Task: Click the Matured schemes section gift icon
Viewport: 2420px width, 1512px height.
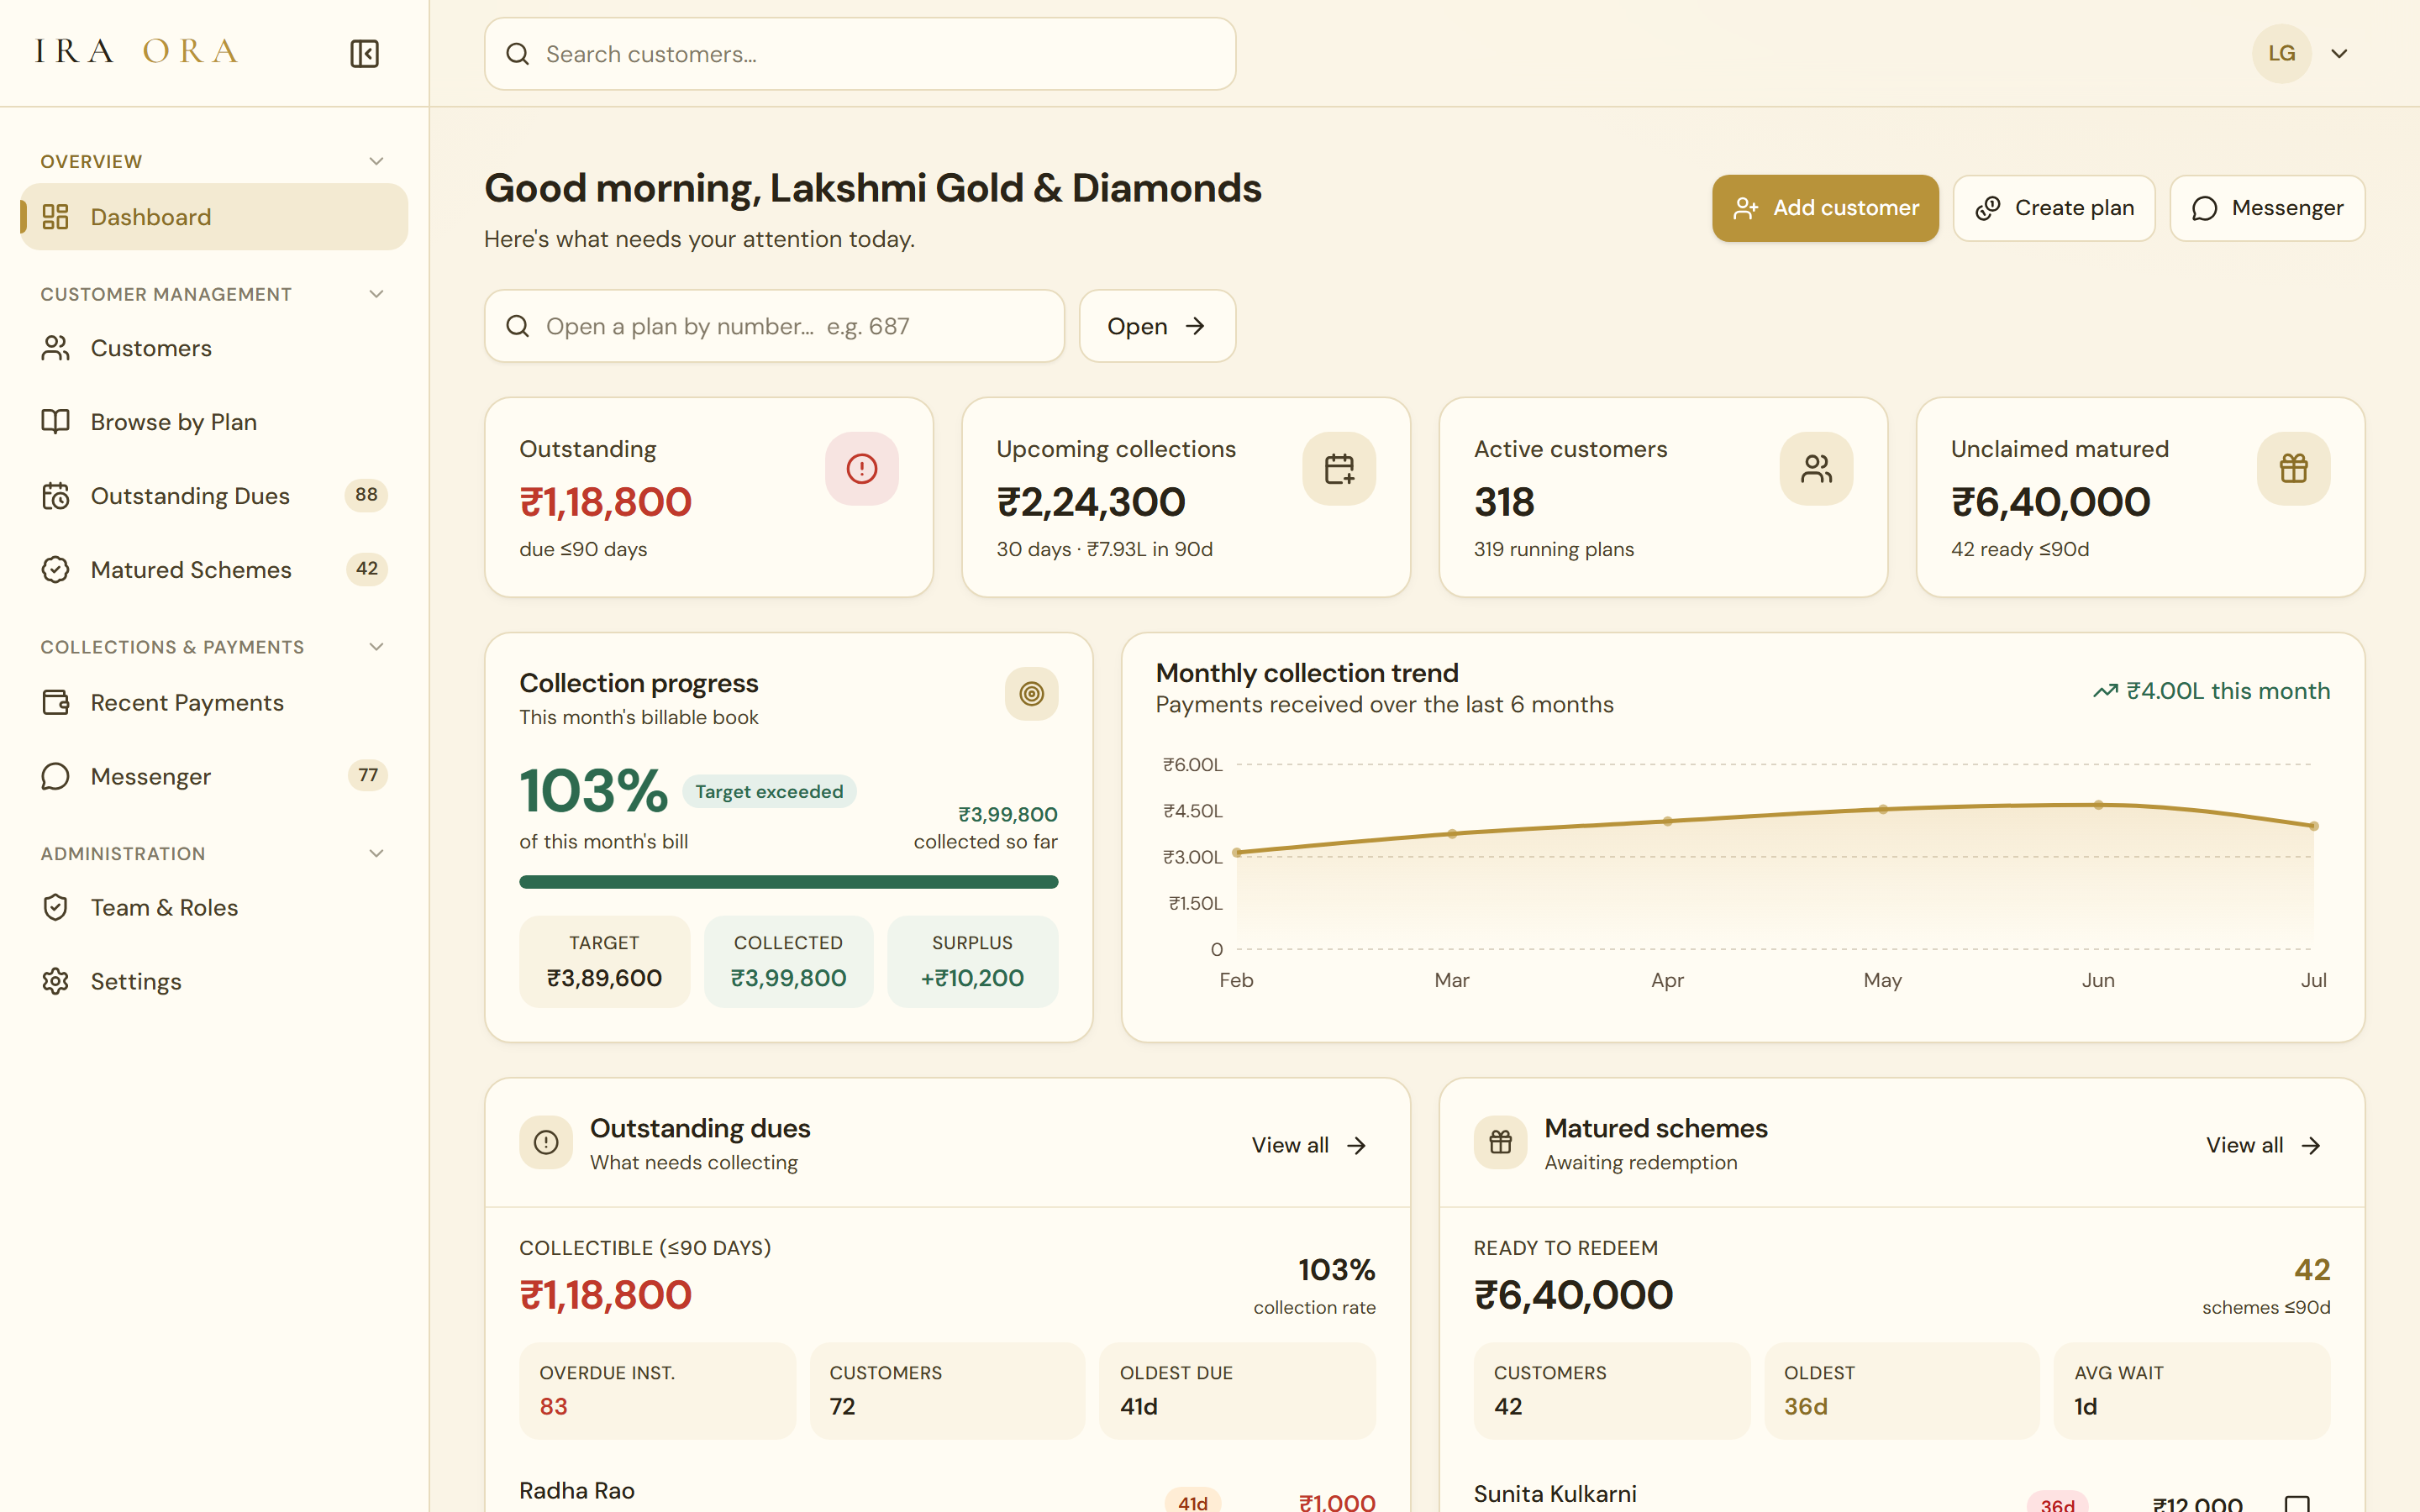Action: pos(1500,1142)
